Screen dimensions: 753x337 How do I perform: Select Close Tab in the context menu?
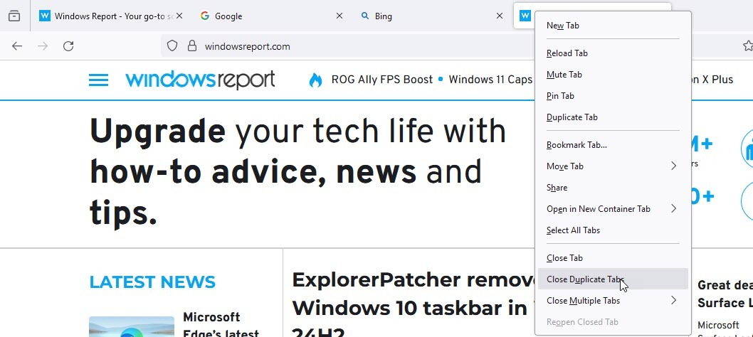(613, 258)
